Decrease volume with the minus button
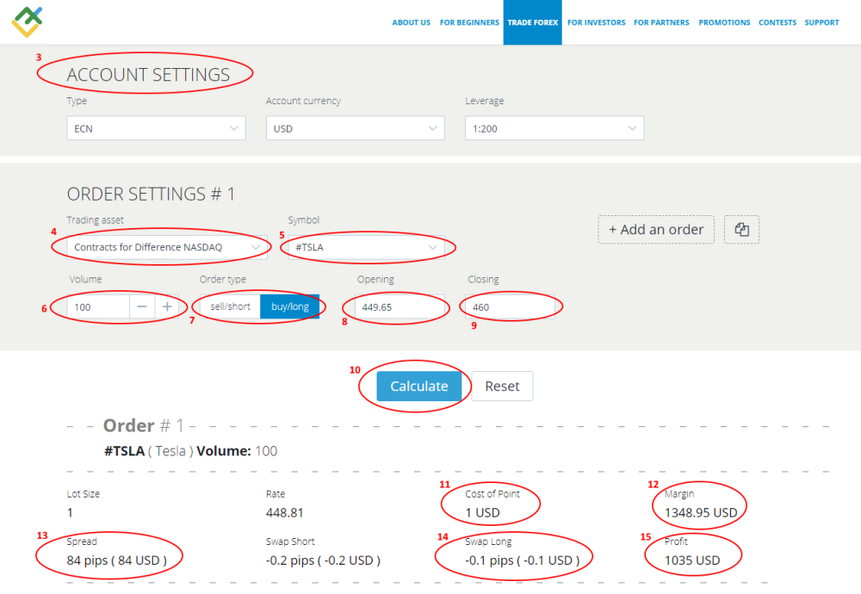 142,307
